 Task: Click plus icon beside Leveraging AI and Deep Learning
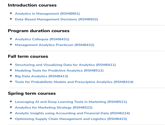tap(11, 102)
